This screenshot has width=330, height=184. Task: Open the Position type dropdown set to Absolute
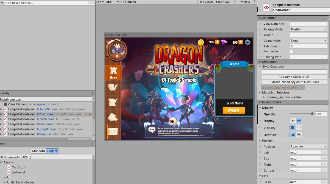309,146
